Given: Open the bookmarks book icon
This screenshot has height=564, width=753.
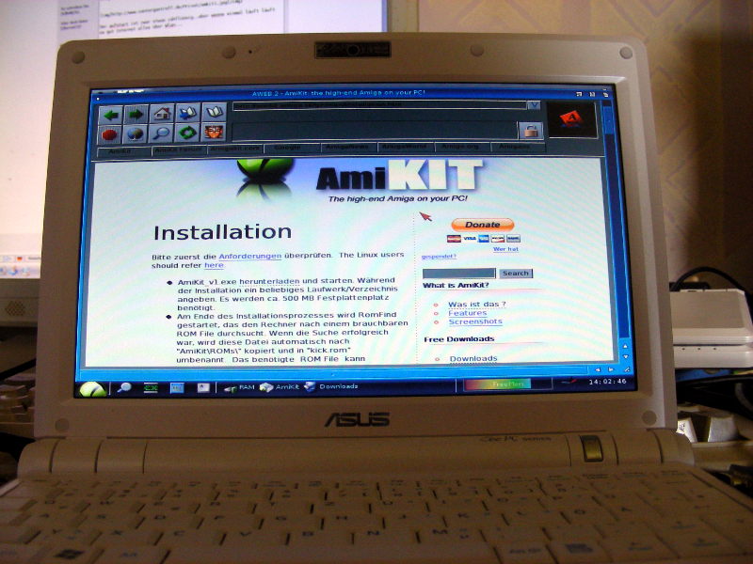Looking at the screenshot, I should [214, 112].
